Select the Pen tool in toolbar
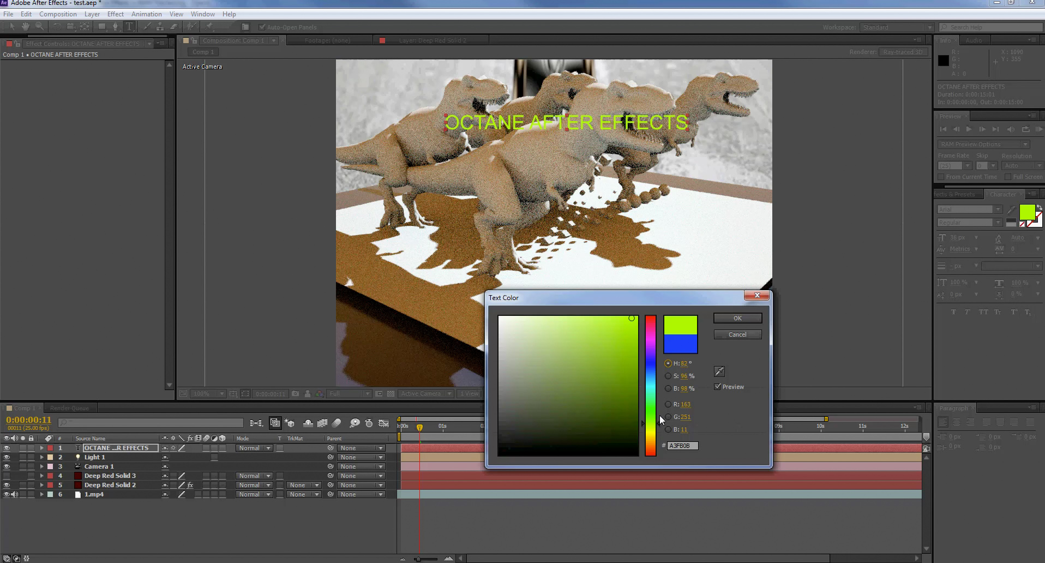Image resolution: width=1045 pixels, height=563 pixels. point(115,27)
